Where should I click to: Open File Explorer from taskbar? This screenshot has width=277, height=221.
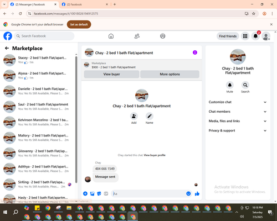click(x=69, y=208)
